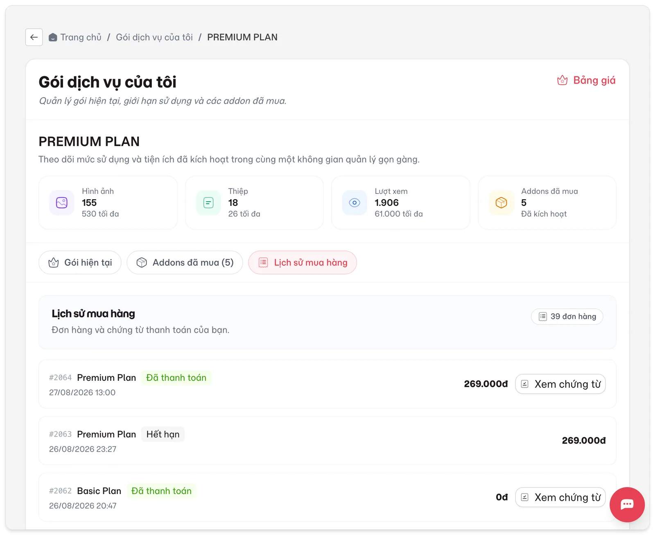Image resolution: width=655 pixels, height=535 pixels.
Task: Switch to Addons đã mua (5) tab
Action: pyautogui.click(x=185, y=263)
